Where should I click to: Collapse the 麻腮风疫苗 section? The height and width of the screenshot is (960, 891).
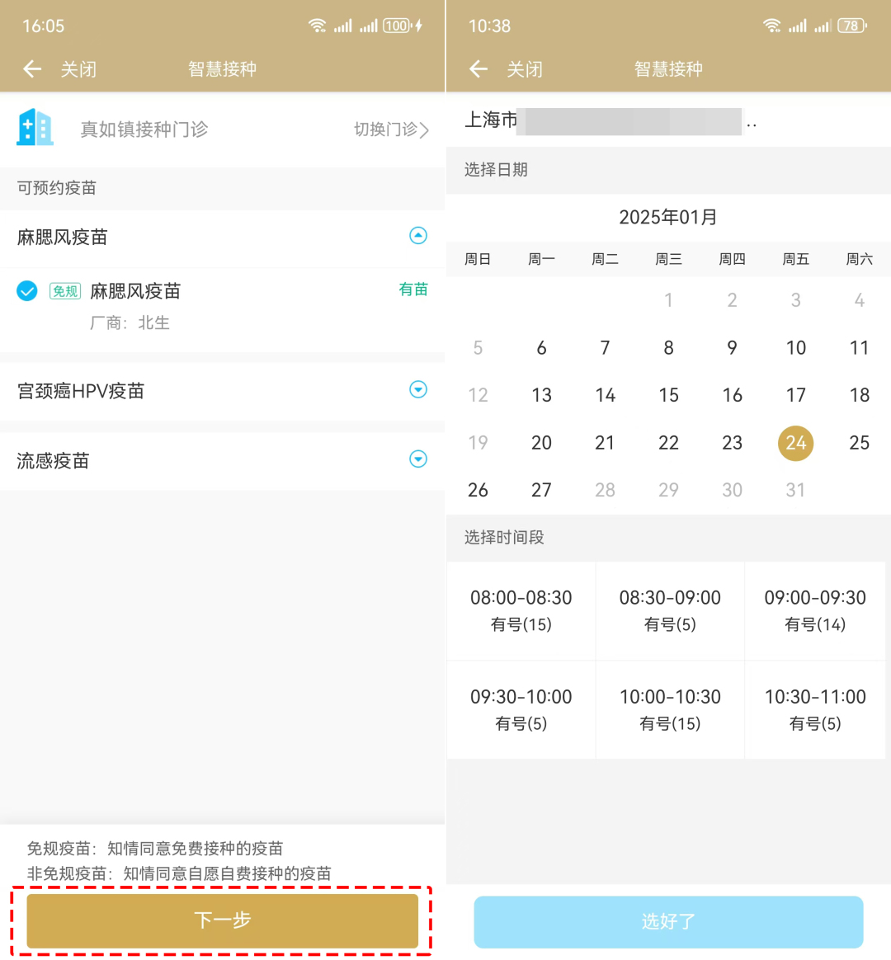coord(418,236)
